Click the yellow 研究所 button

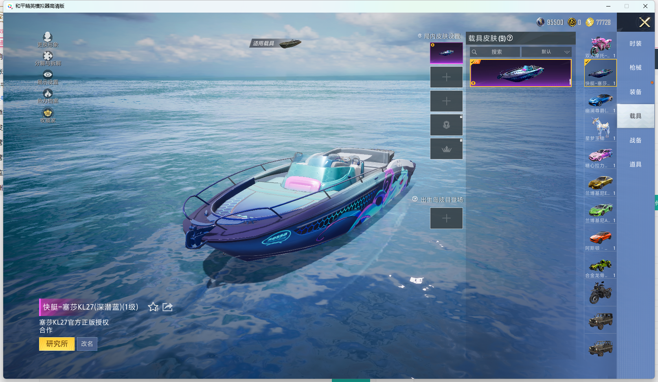point(57,344)
